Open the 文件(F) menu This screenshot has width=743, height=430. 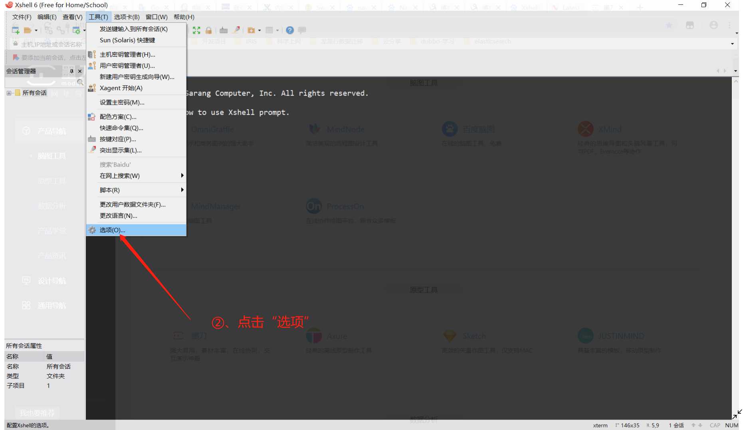(22, 17)
